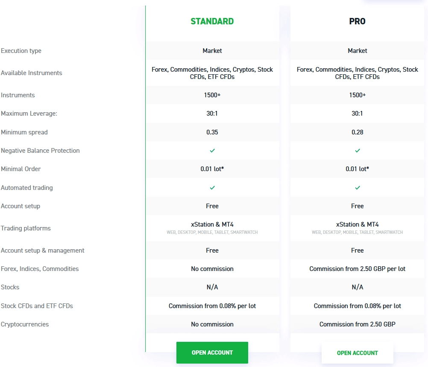Screen dimensions: 428x367
Task: Select the 0.35 minimum spread value for Standard
Action: (212, 132)
